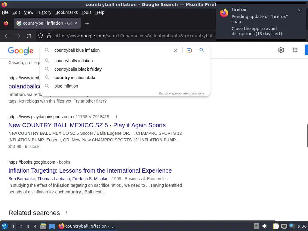Open the File menu
308x231 pixels.
[x=5, y=12]
